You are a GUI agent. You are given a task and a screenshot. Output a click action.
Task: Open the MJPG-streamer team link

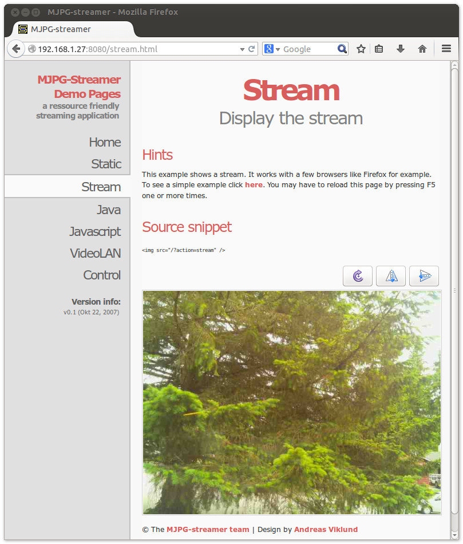pos(208,530)
